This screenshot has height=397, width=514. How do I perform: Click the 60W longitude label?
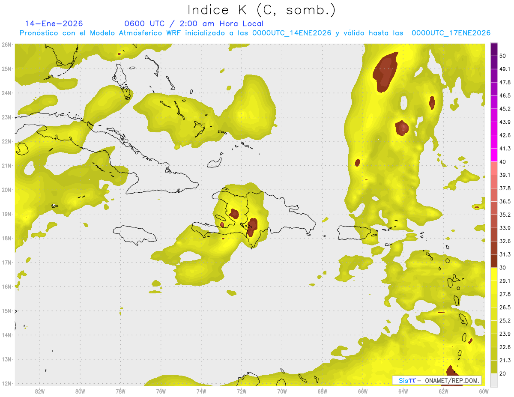(484, 391)
